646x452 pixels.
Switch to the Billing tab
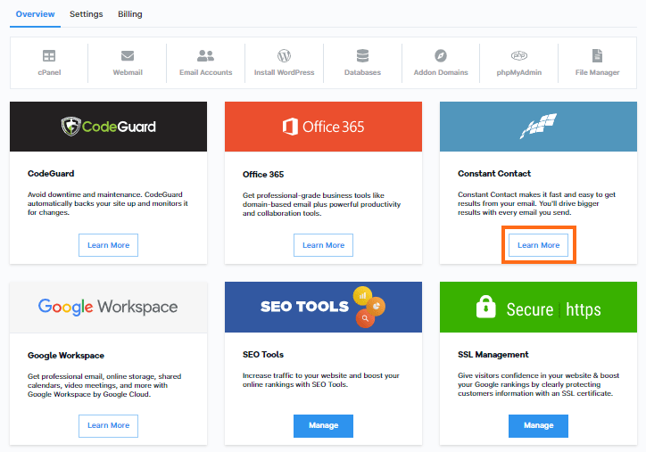click(129, 14)
